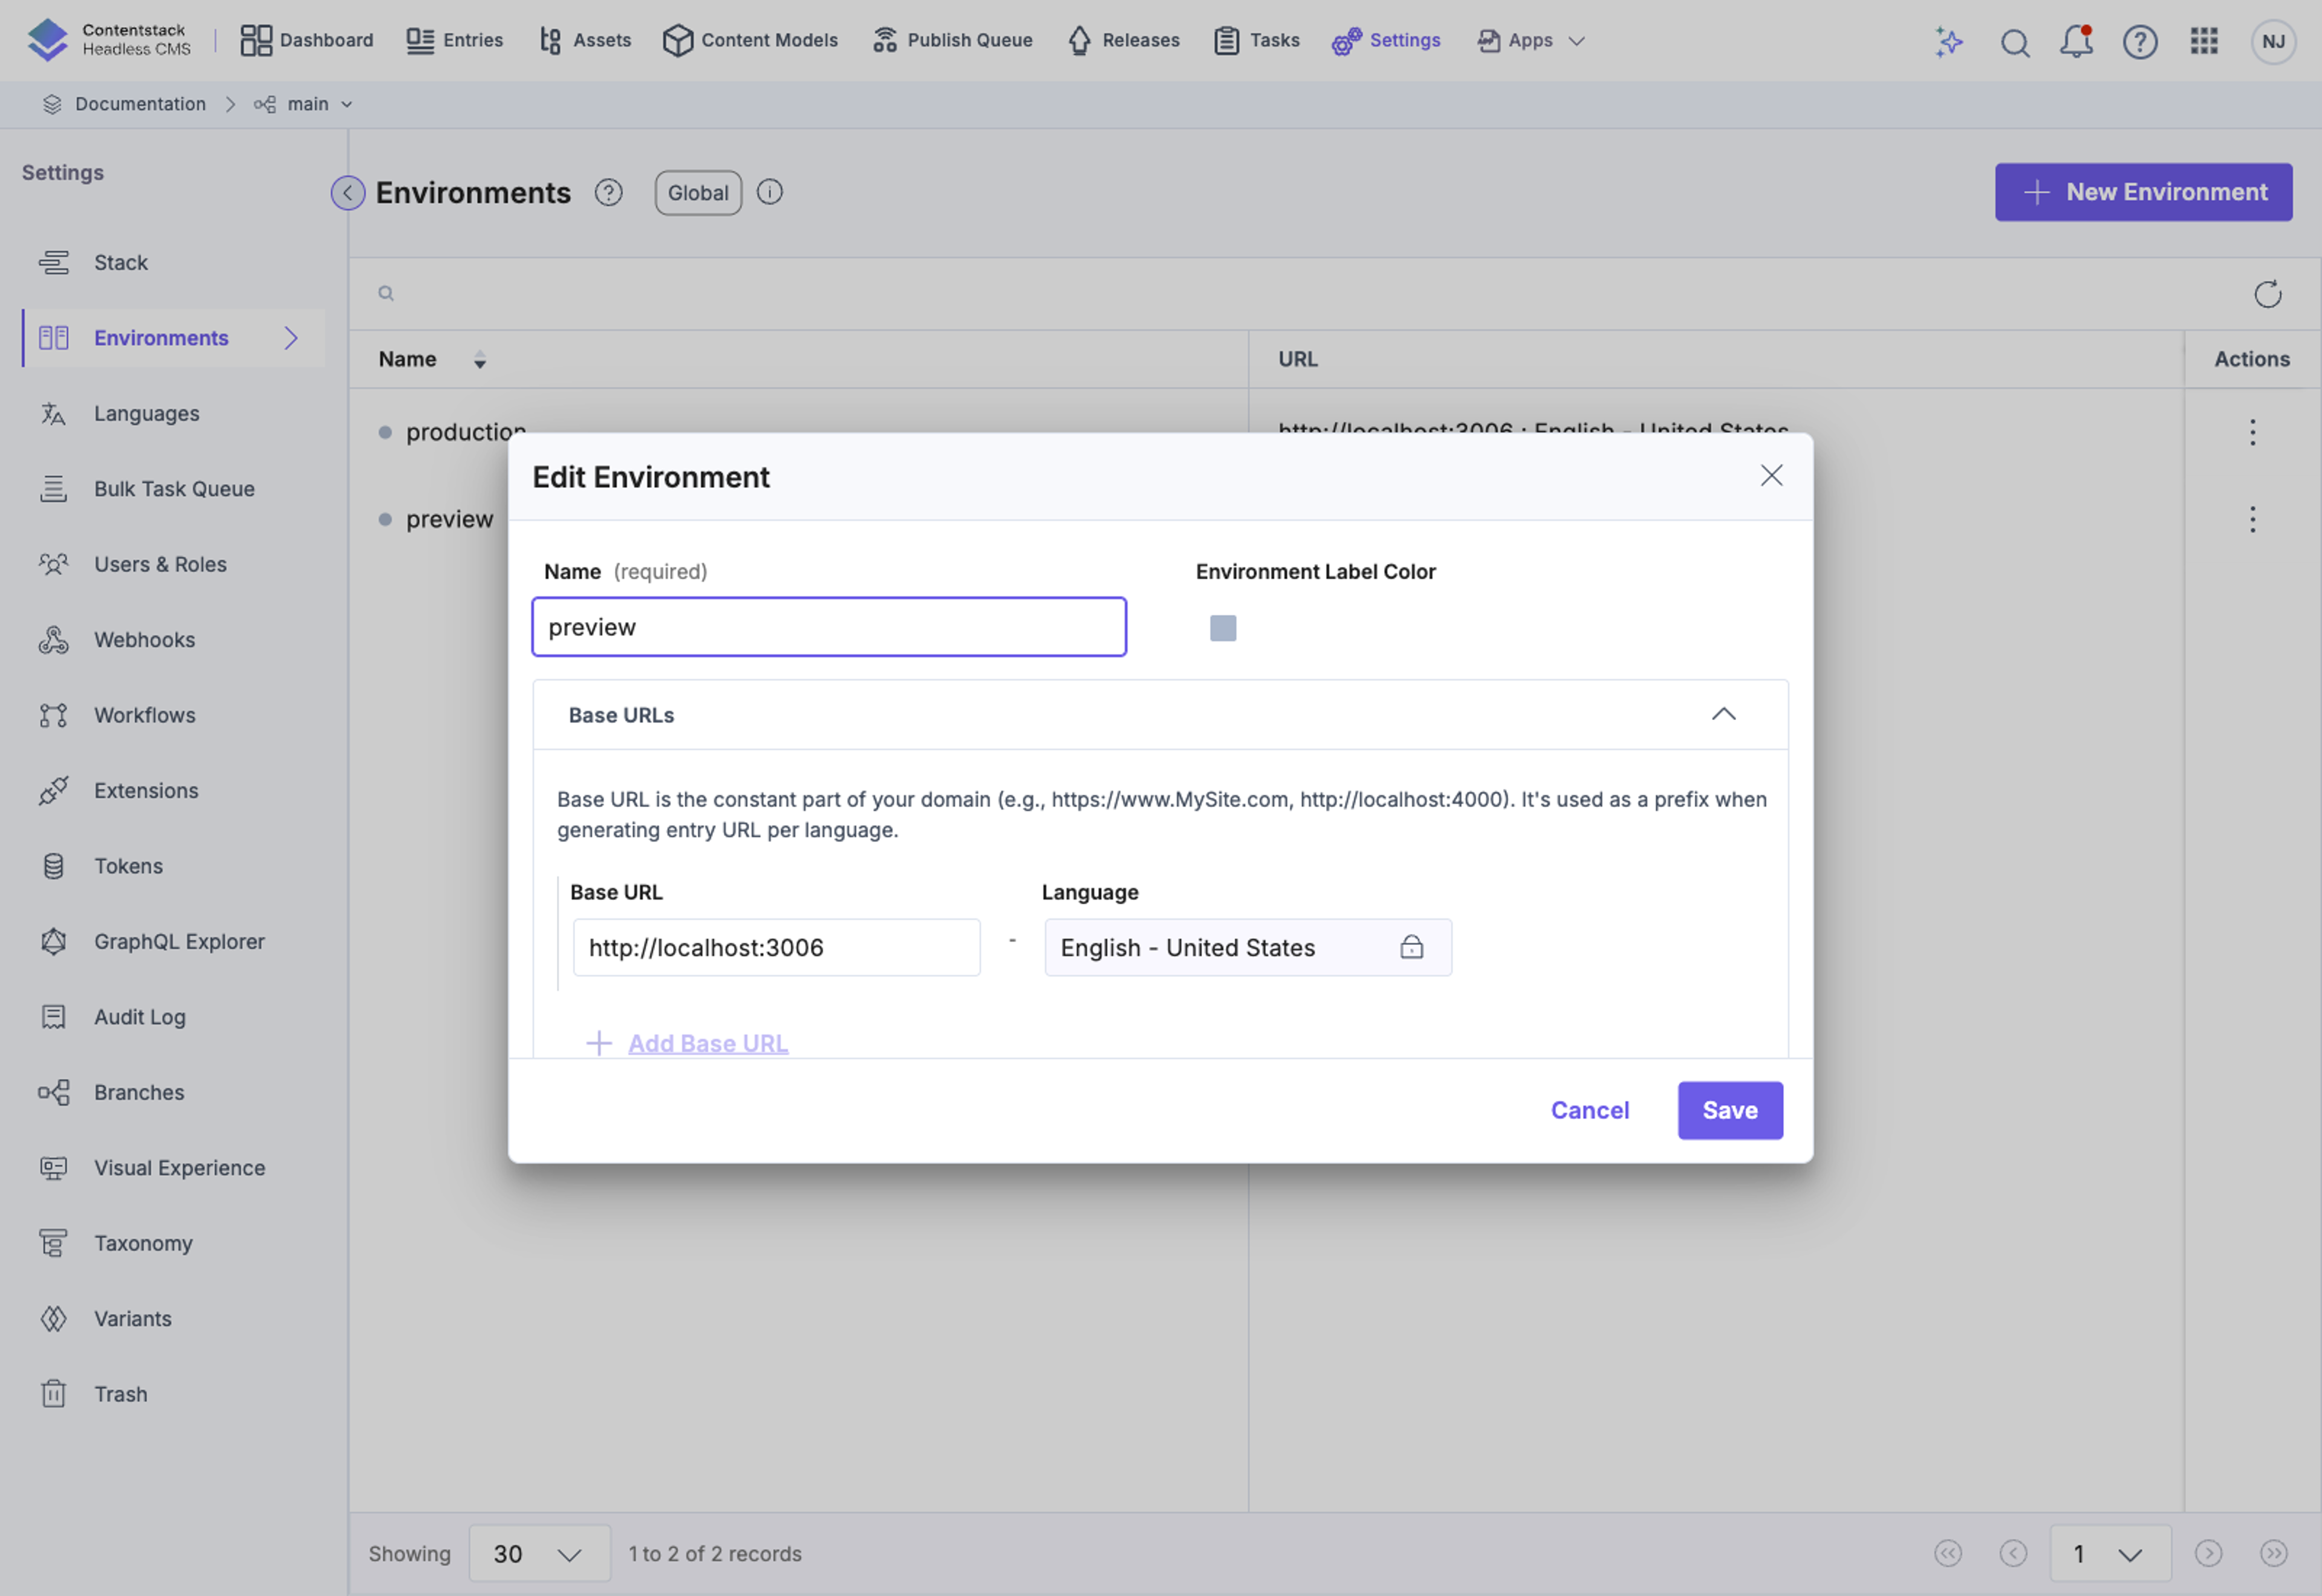The image size is (2322, 1596).
Task: Open actions menu for the production row
Action: pyautogui.click(x=2252, y=432)
